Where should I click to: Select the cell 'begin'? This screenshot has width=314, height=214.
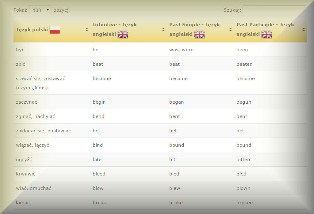pos(128,102)
